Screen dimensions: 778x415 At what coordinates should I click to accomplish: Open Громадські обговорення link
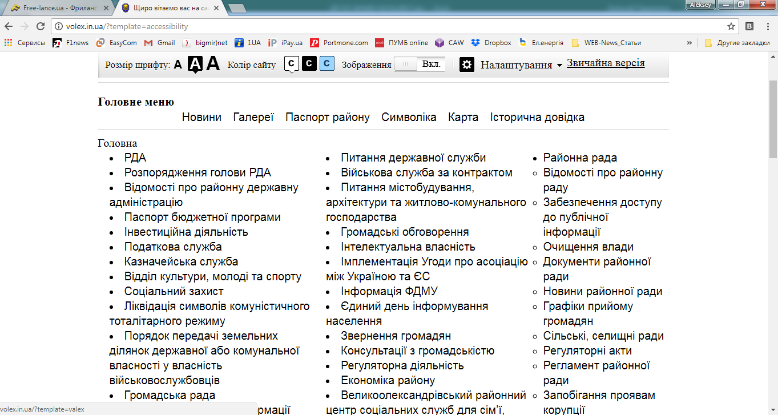pyautogui.click(x=405, y=232)
